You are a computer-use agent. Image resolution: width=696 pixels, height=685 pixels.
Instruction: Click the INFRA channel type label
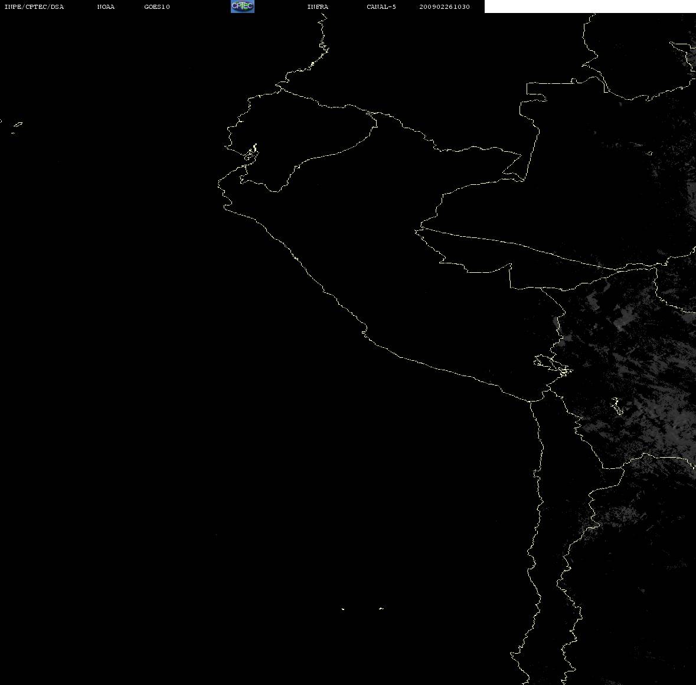tap(318, 6)
